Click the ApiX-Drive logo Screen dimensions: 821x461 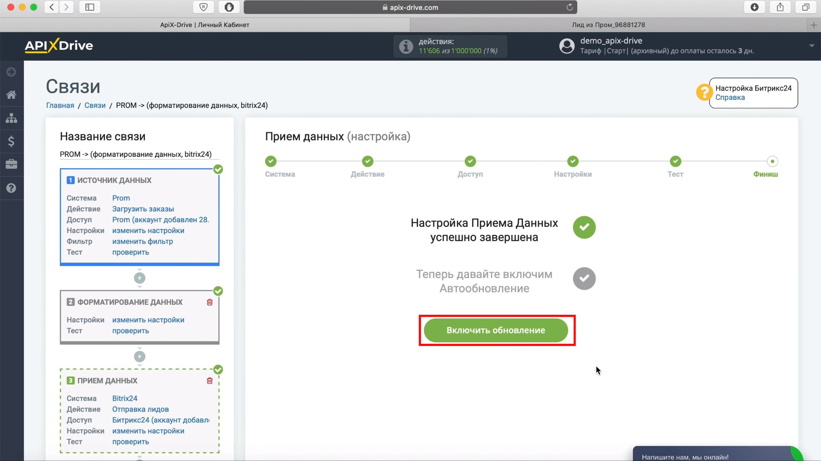pos(59,46)
